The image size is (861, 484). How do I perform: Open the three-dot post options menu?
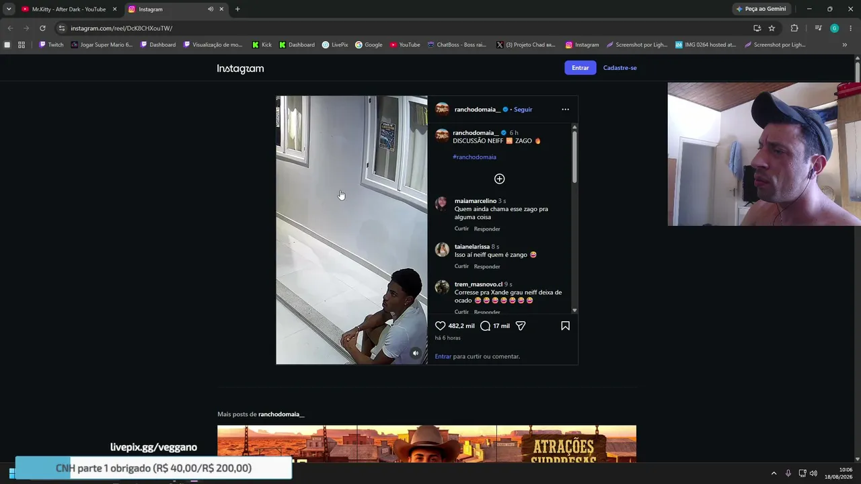click(565, 110)
